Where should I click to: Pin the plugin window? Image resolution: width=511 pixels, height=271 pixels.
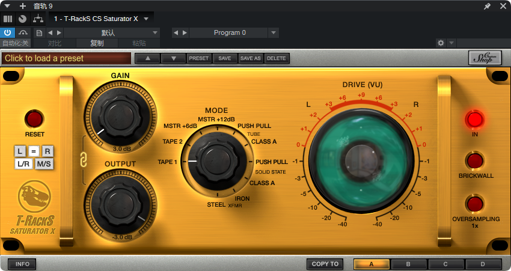point(487,6)
